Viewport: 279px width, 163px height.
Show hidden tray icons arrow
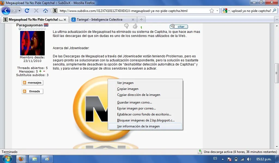[x=222, y=159]
